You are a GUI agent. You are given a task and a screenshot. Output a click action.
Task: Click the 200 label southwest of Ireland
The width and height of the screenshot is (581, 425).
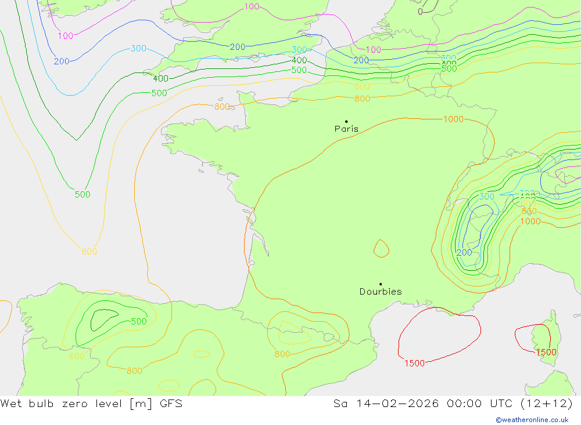pyautogui.click(x=62, y=61)
